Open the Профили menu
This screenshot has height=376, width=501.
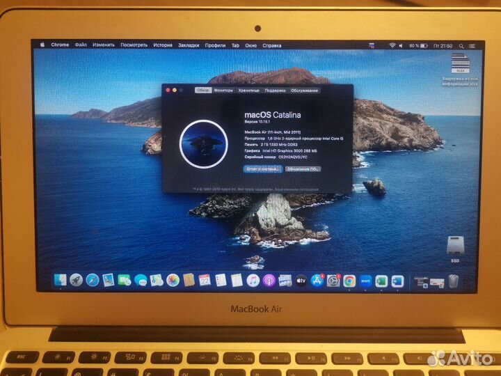coord(215,45)
